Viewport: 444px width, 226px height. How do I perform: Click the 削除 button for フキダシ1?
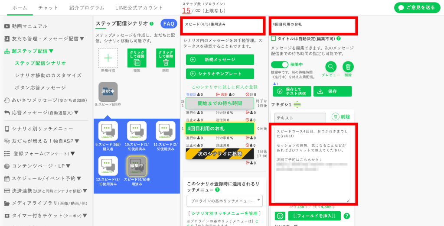341,116
